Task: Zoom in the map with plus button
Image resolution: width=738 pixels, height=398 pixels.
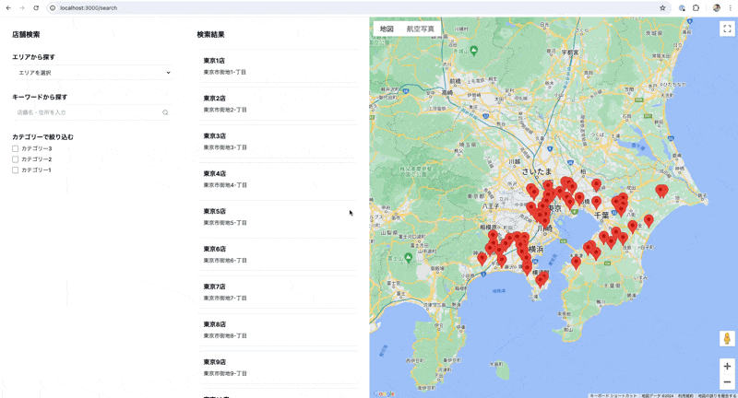Action: point(727,367)
